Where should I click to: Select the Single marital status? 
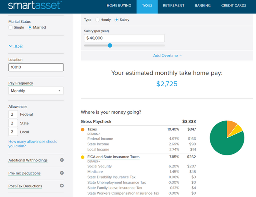(x=10, y=28)
